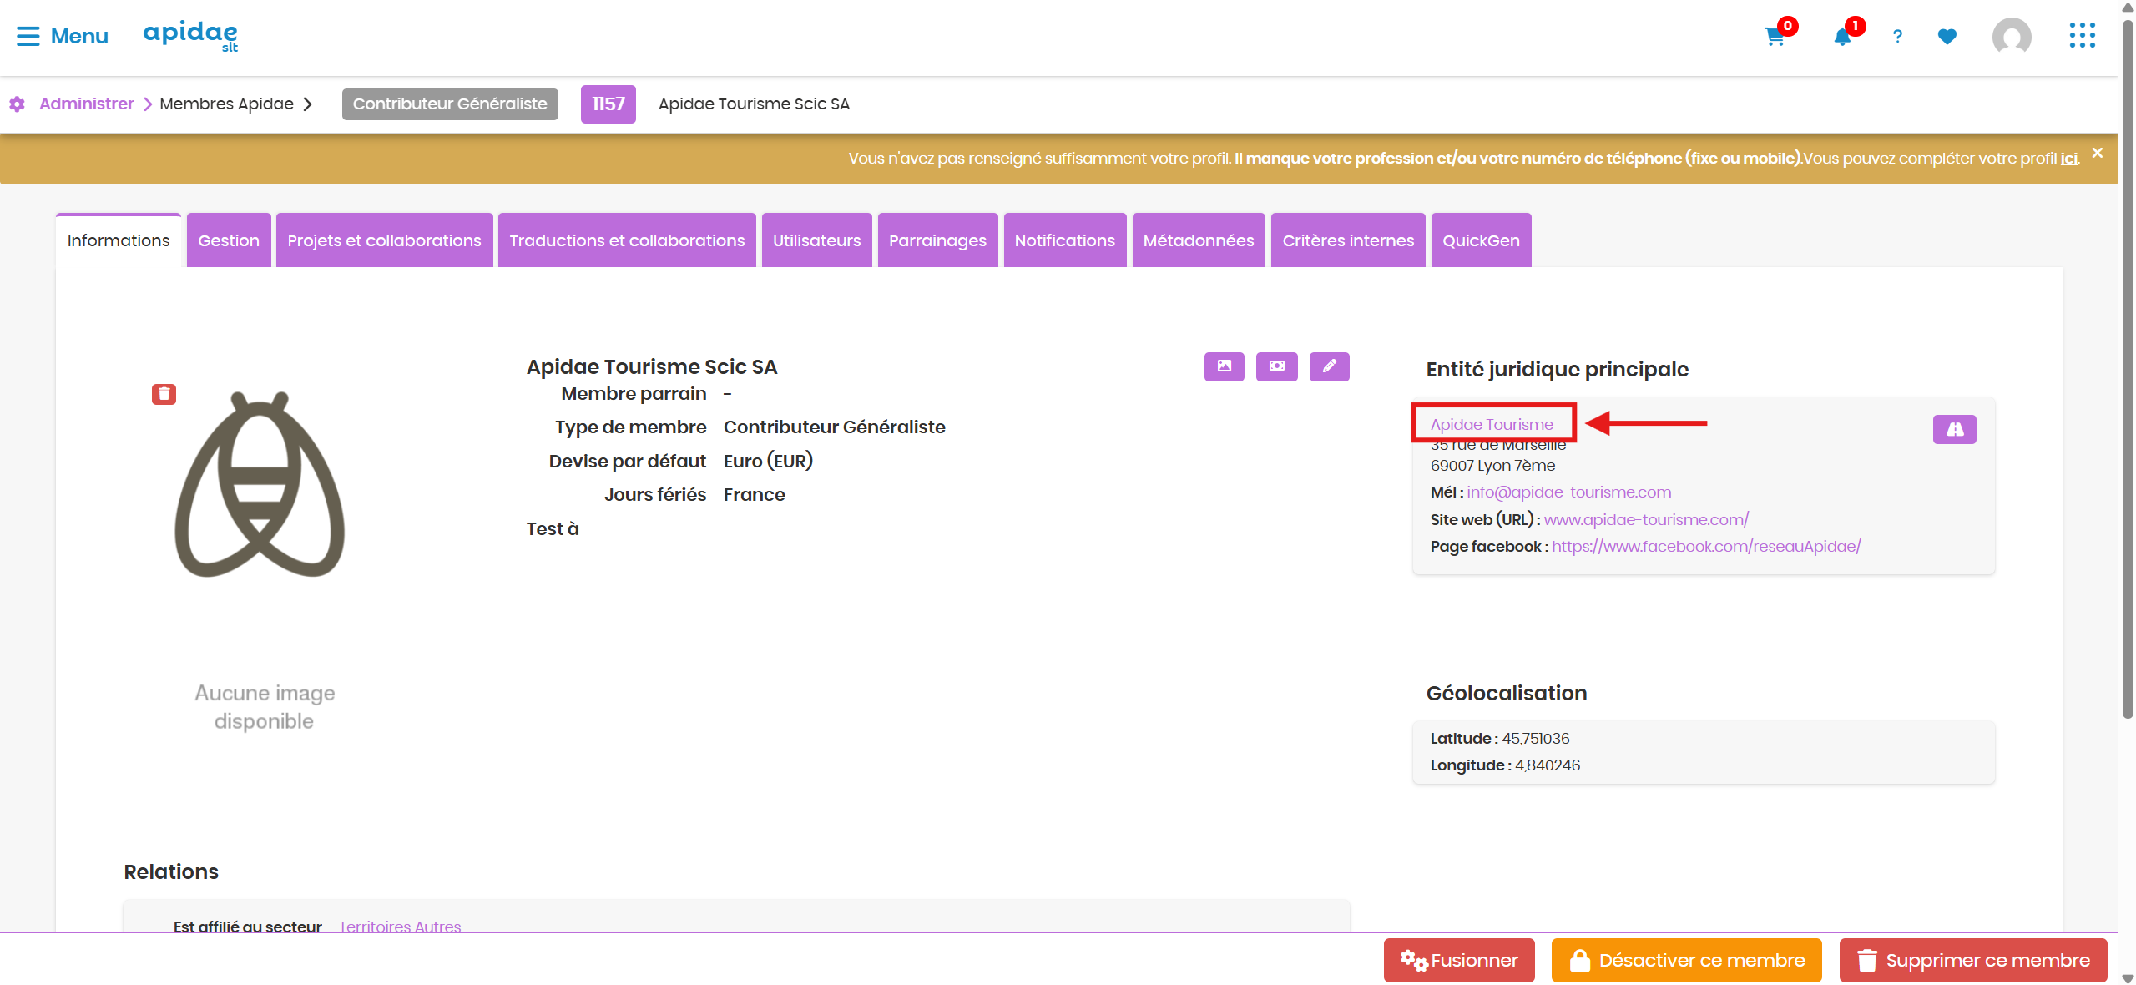Click the Administrer gear icon
Screen dimensions: 2136x985
17,104
